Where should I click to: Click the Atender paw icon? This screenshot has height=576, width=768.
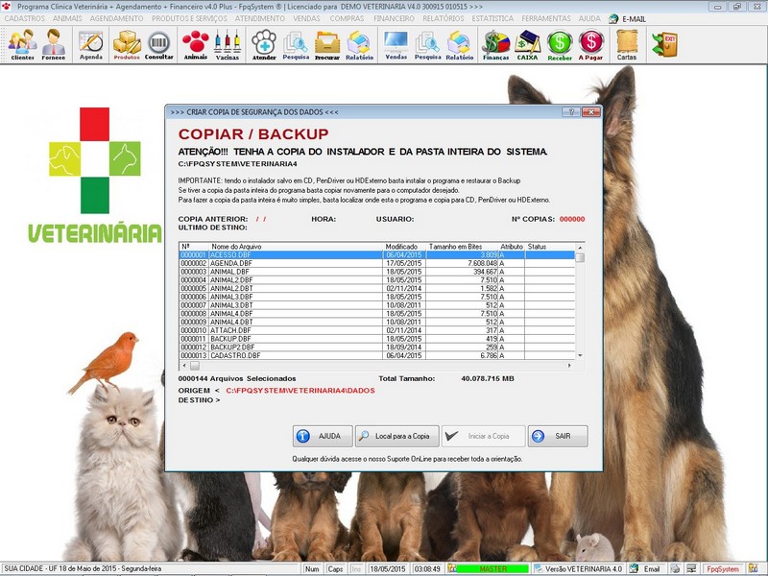tap(264, 45)
